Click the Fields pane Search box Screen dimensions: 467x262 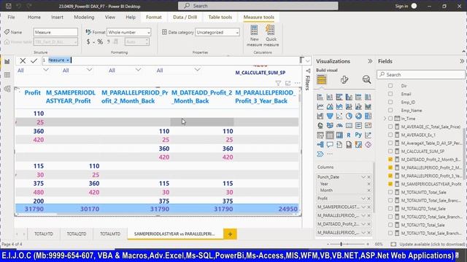pos(421,74)
